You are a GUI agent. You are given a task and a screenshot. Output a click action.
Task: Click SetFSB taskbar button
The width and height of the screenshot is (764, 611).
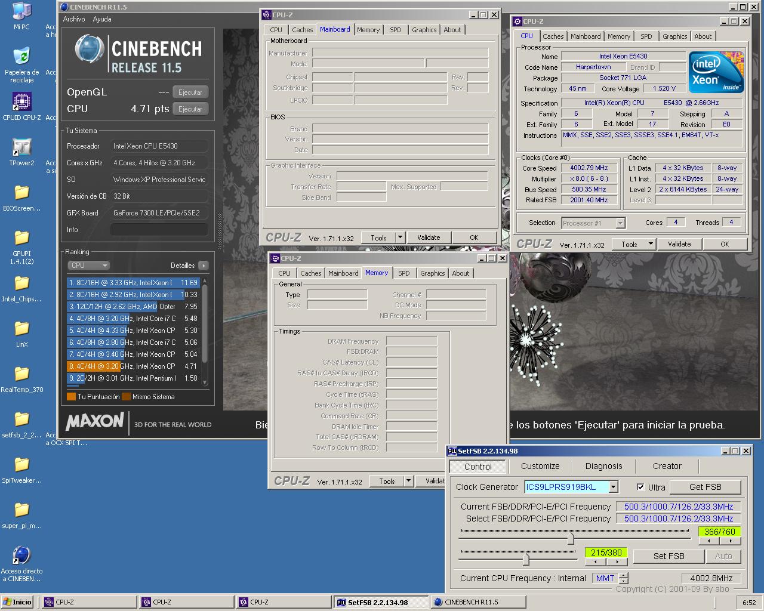tap(381, 602)
